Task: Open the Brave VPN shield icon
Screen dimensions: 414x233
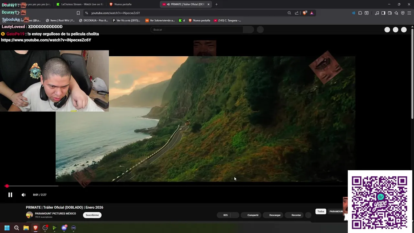Action: [403, 13]
